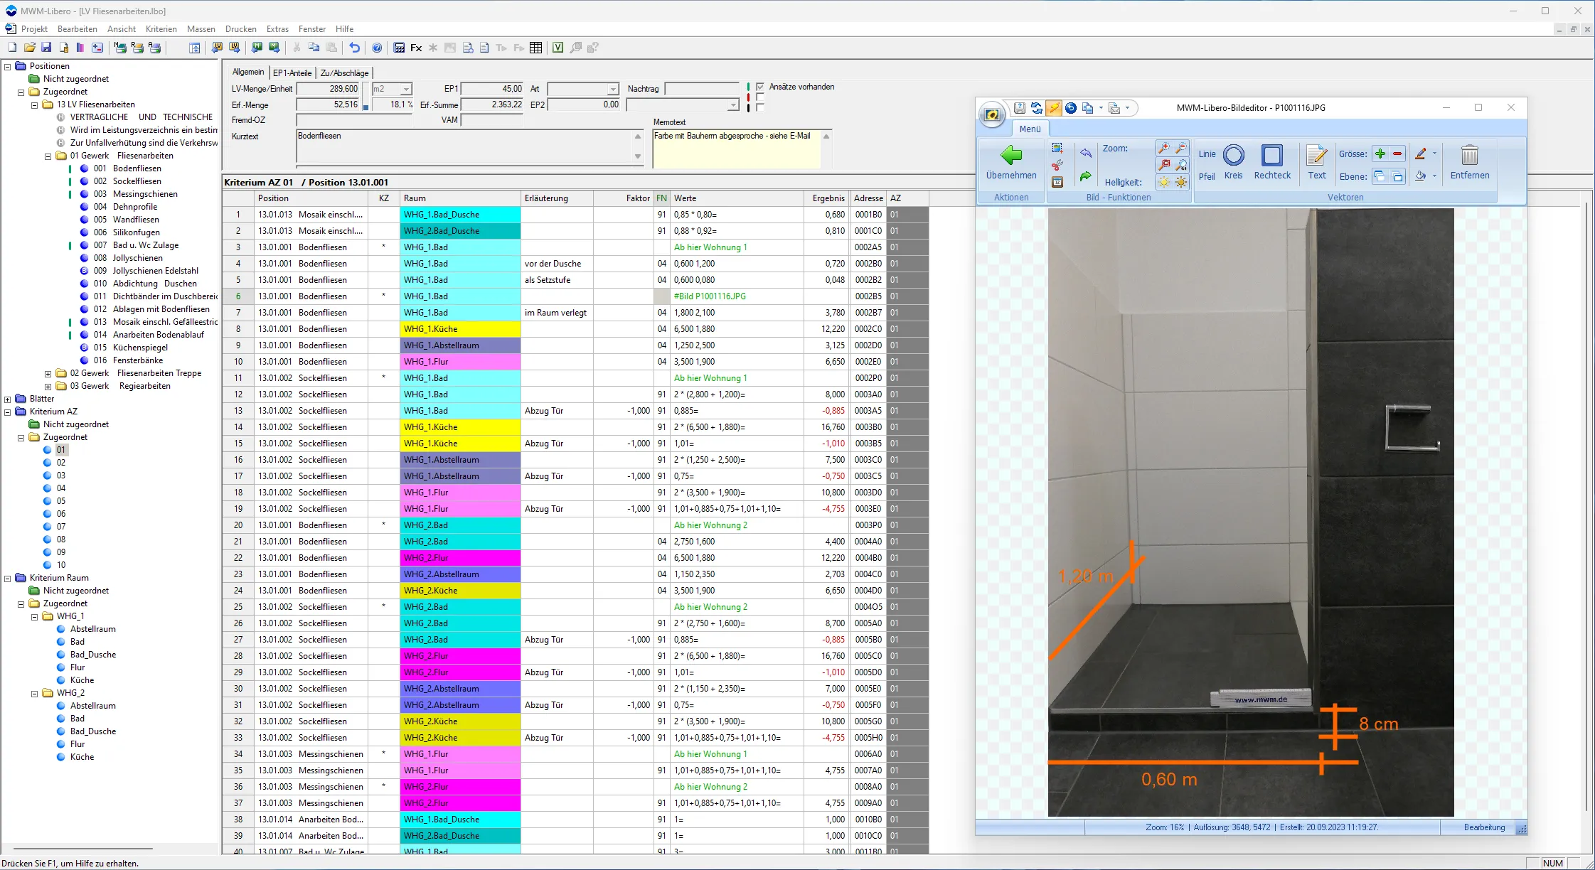Open a project with the folder icon

pos(29,48)
